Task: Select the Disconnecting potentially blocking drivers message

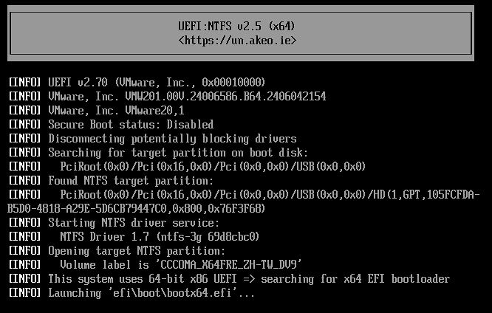Action: pyautogui.click(x=172, y=138)
